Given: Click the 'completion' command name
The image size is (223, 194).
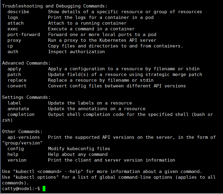Looking at the screenshot, I should (21, 114).
